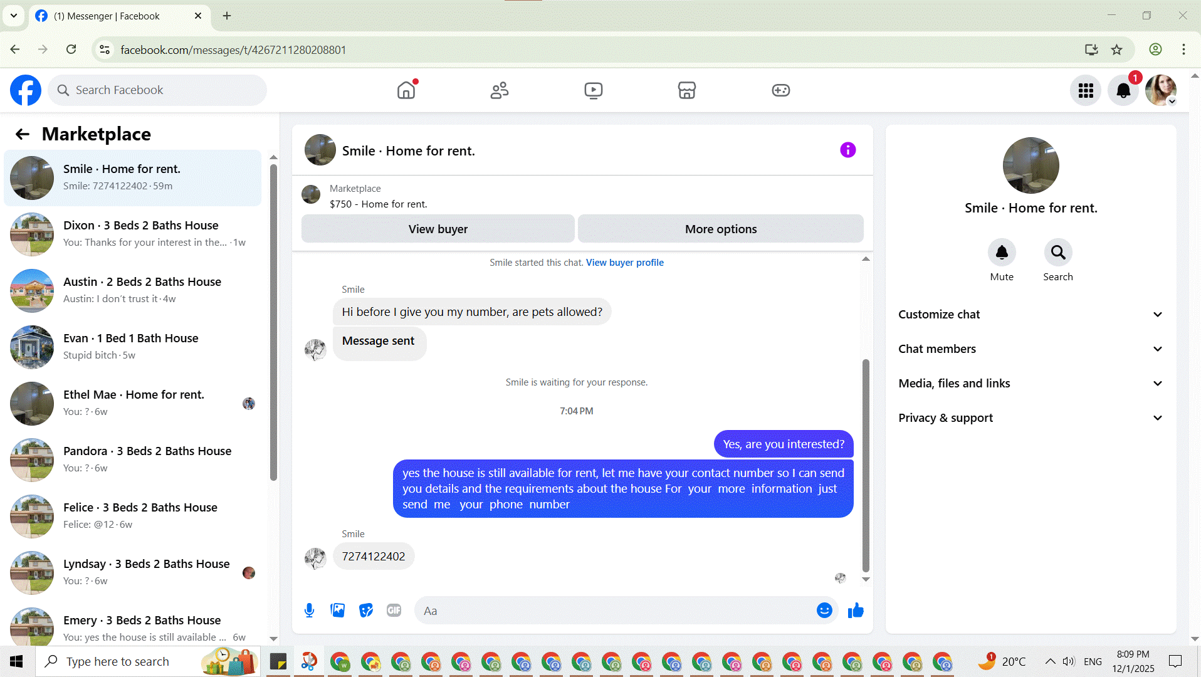Open volume control in system tray
The height and width of the screenshot is (677, 1201).
tap(1069, 662)
